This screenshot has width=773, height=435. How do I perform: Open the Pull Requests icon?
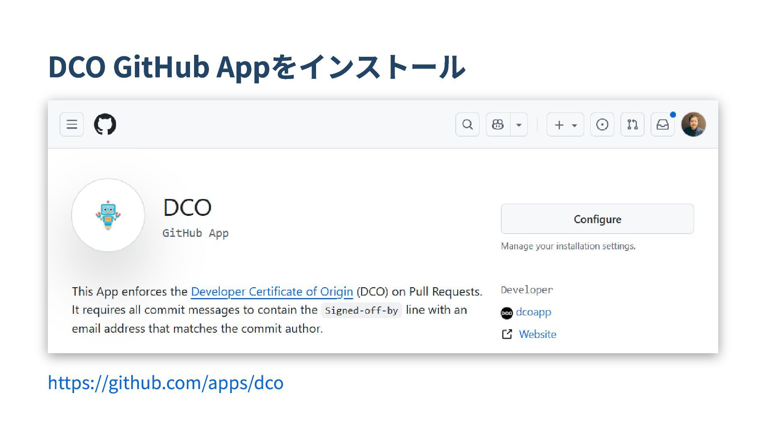(632, 124)
